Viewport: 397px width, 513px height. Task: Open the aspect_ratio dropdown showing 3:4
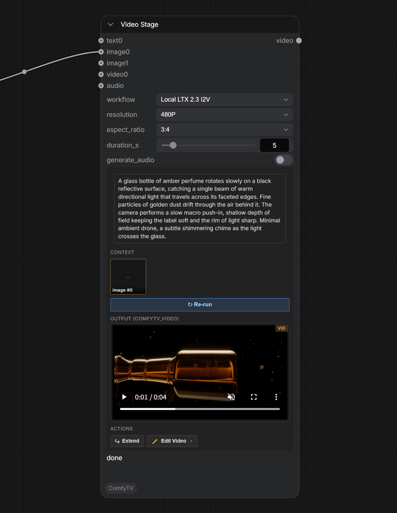point(224,130)
